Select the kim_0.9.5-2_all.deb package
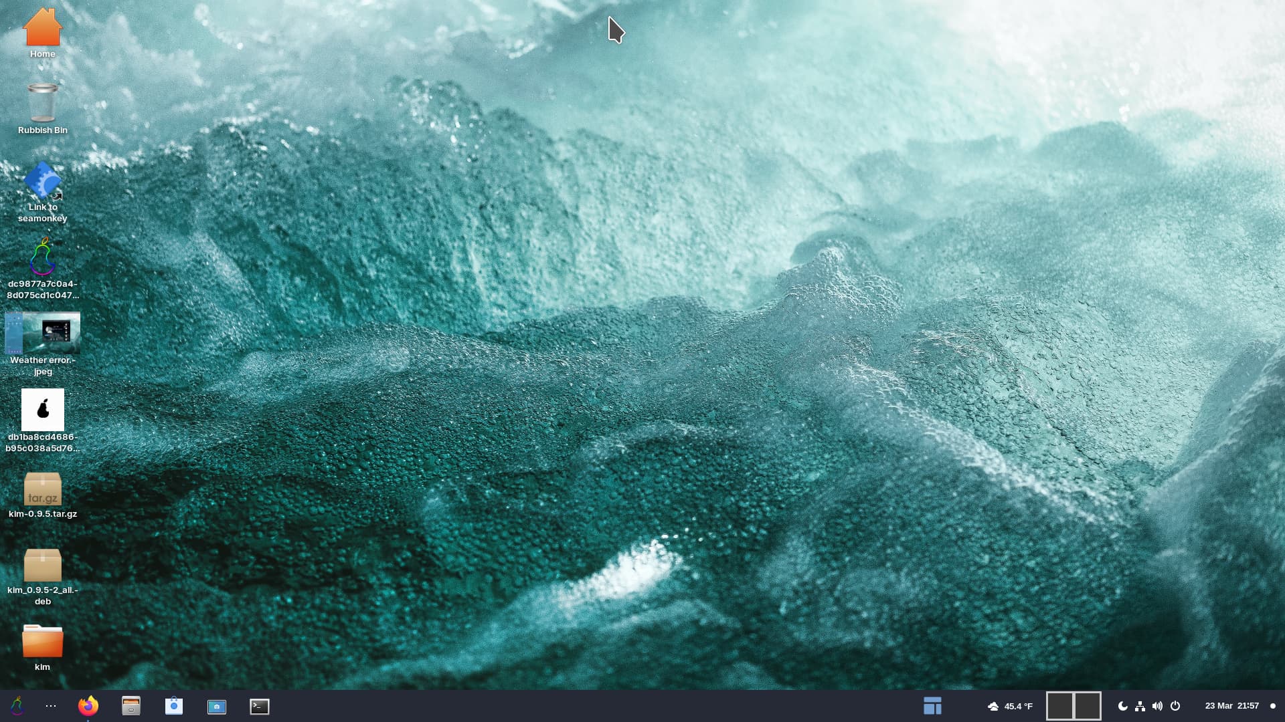 pos(42,577)
